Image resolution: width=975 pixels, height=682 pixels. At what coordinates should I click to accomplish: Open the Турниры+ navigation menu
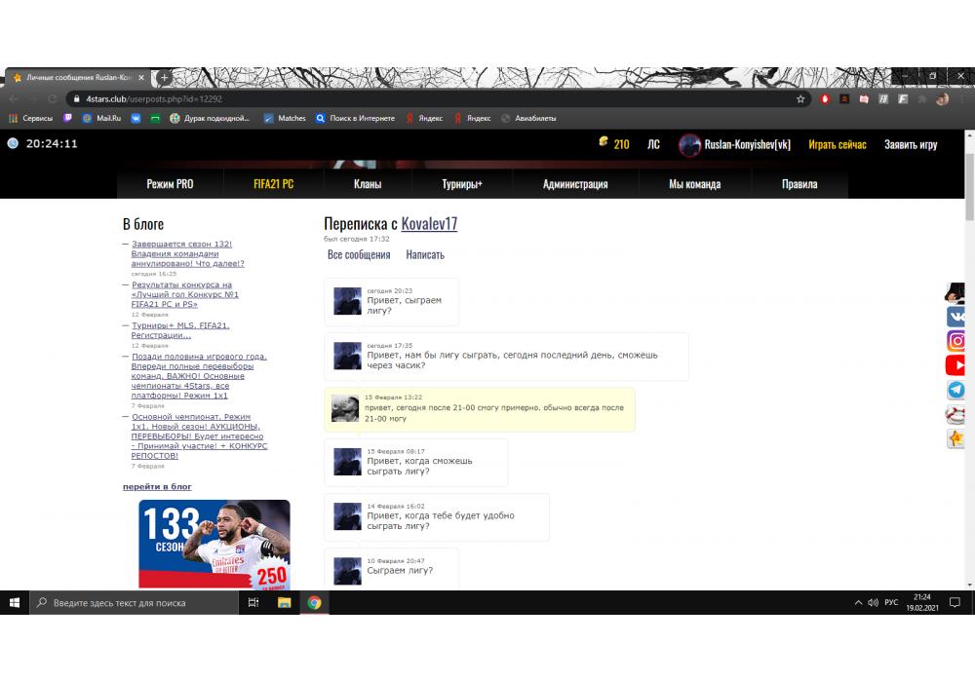(462, 184)
